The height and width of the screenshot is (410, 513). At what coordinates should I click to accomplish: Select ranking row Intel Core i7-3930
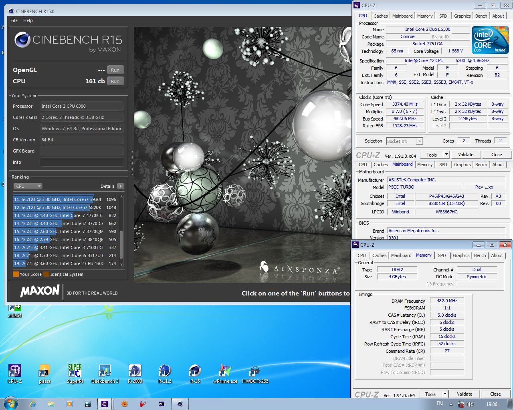click(65, 199)
